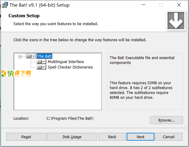Close the setup window
Image resolution: width=189 pixels, height=147 pixels.
[179, 5]
